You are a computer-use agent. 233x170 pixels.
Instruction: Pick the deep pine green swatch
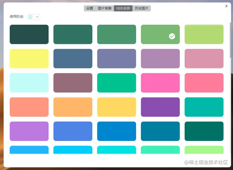[204, 131]
